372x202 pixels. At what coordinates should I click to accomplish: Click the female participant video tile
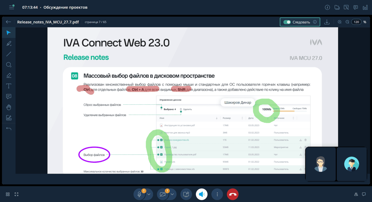320,164
